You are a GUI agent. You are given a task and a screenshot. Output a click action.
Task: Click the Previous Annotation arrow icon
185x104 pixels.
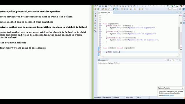coord(135,9)
